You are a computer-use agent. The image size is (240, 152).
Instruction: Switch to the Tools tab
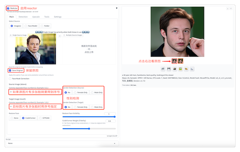coord(46,17)
